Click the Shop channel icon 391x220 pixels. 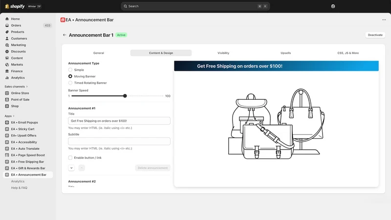coord(7,106)
